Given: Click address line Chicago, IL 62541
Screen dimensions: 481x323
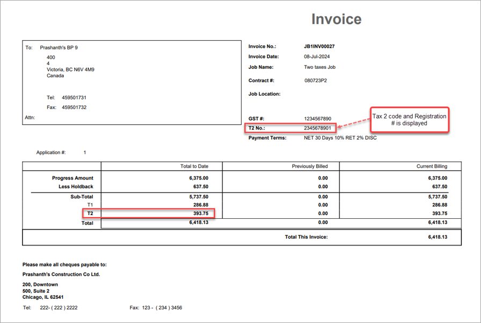Looking at the screenshot, I should point(43,297).
